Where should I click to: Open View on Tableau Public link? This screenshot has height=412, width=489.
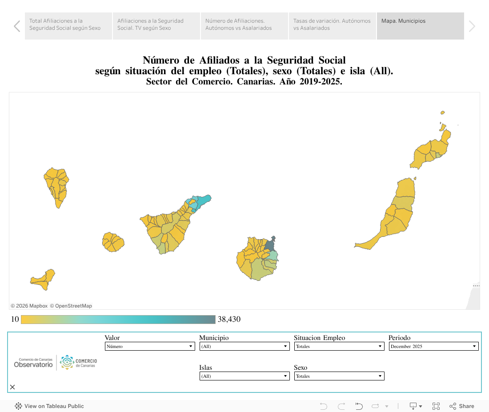pos(49,406)
